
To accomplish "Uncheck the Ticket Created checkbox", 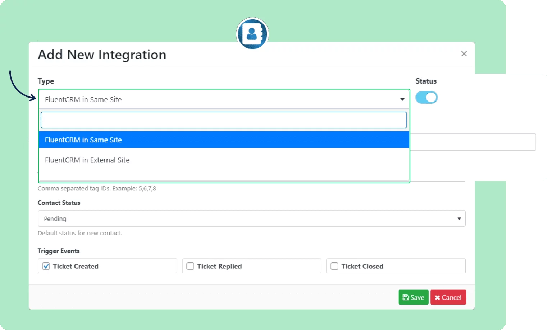I will coord(46,266).
